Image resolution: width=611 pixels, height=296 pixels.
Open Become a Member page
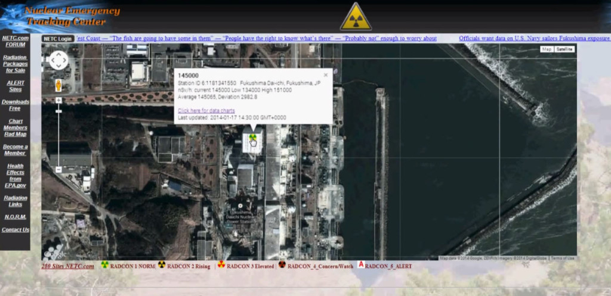tap(15, 149)
